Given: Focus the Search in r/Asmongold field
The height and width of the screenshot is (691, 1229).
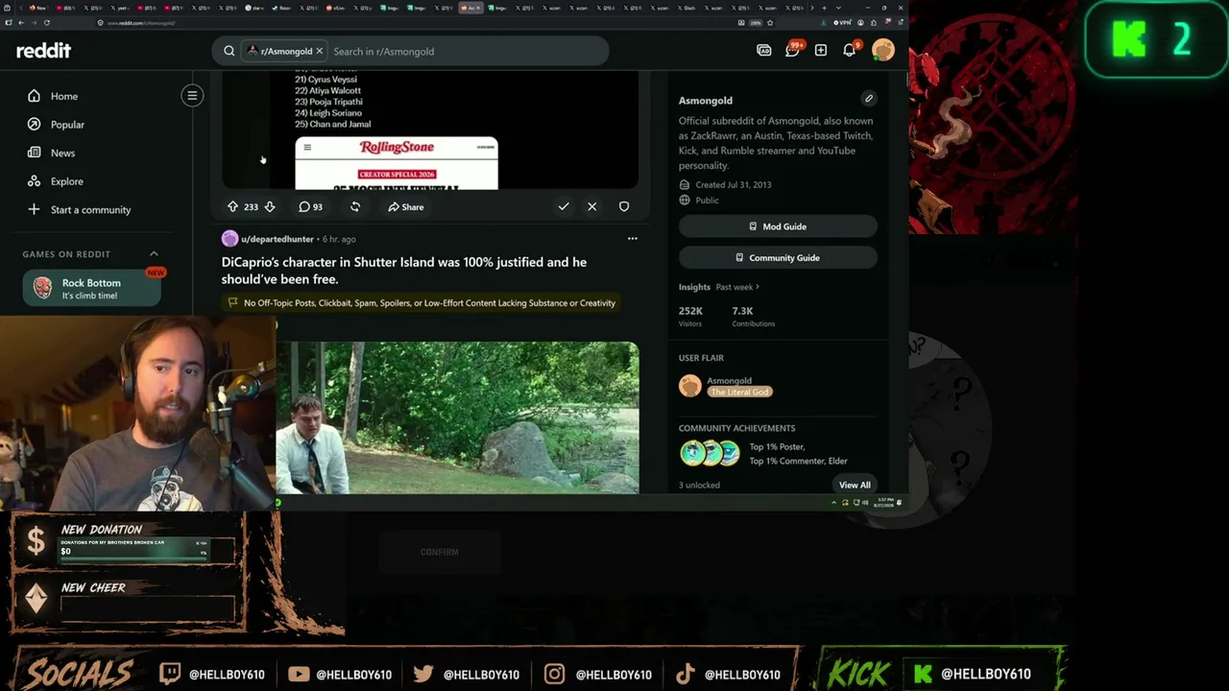Looking at the screenshot, I should pos(467,51).
